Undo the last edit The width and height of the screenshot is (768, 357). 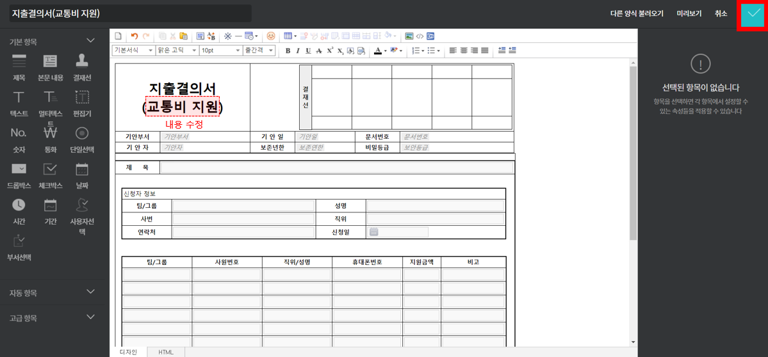(x=135, y=36)
